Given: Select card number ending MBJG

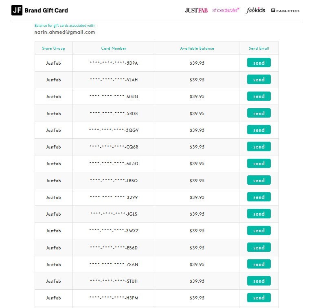Looking at the screenshot, I should tap(114, 96).
